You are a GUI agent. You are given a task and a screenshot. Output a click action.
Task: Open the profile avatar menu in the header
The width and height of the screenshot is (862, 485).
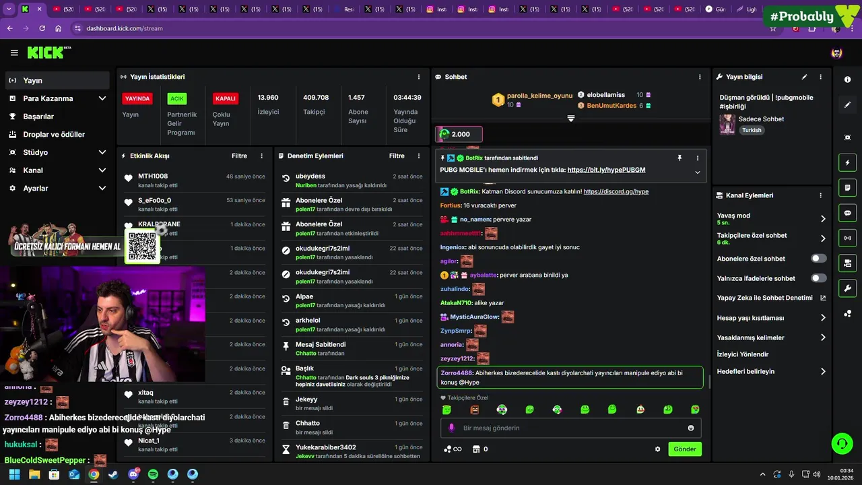[x=836, y=53]
